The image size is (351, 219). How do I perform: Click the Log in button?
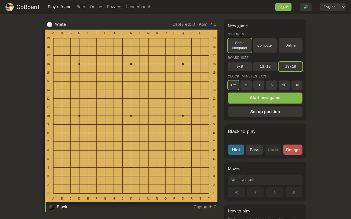(283, 7)
